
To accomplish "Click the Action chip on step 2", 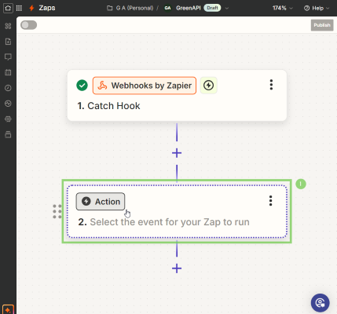I will pos(101,202).
